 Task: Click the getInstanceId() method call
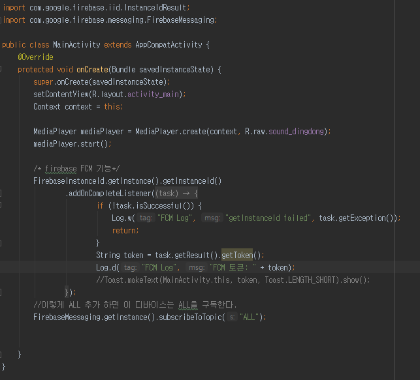click(x=192, y=181)
